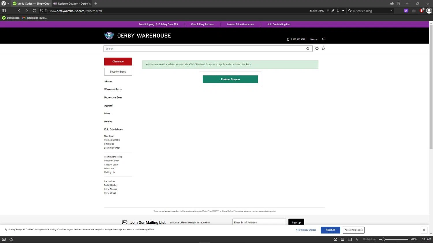Click Join Our Mailing List in top bar
The image size is (433, 243).
click(279, 24)
